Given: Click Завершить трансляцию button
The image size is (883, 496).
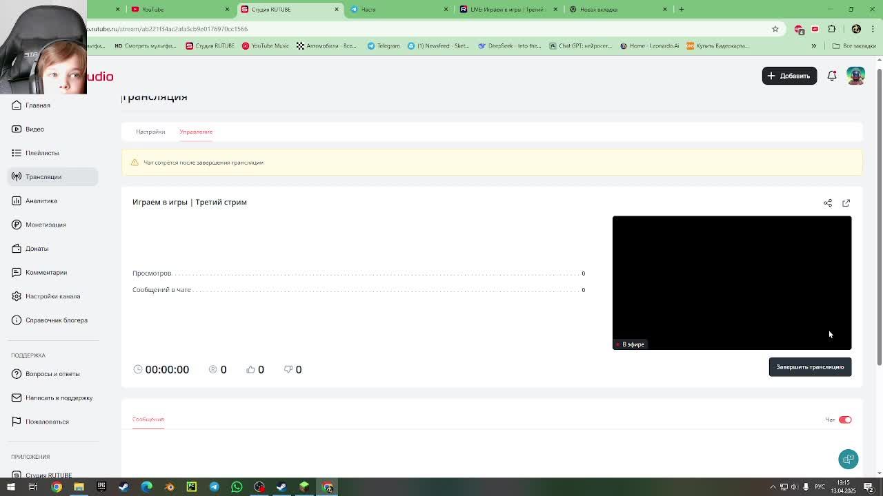Looking at the screenshot, I should tap(810, 367).
